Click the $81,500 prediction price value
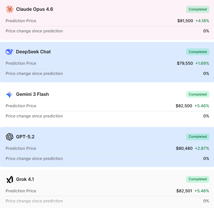 pos(185,21)
